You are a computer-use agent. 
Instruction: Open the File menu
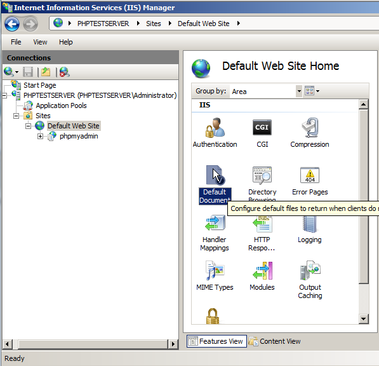(x=16, y=42)
